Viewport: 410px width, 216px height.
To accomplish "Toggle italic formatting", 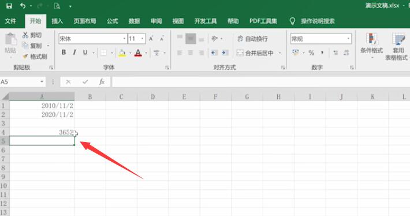I will tap(74, 53).
